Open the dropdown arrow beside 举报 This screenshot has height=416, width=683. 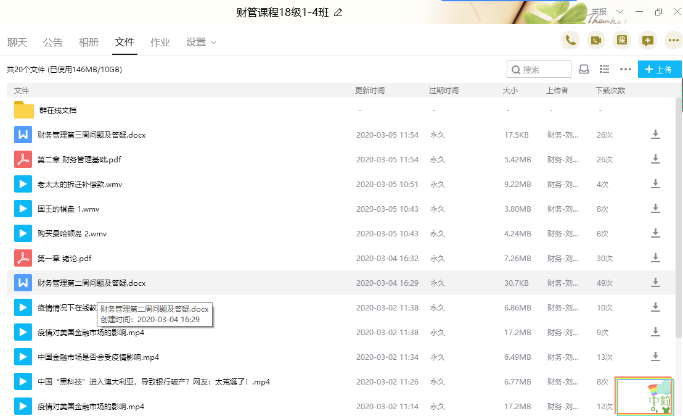tap(620, 12)
